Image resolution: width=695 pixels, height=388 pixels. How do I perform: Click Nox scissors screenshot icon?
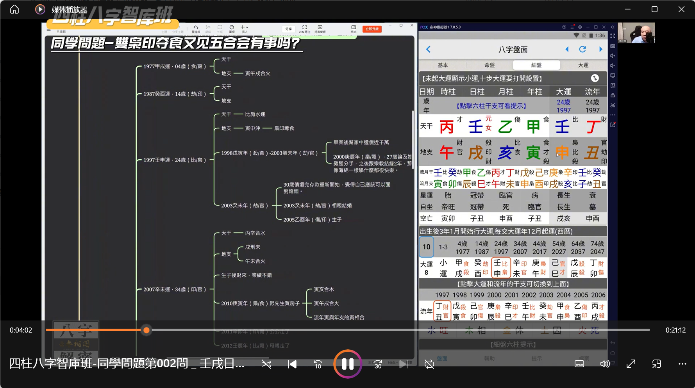click(613, 105)
